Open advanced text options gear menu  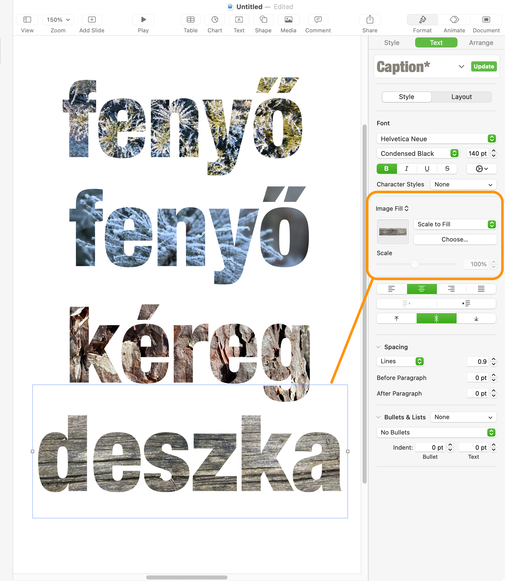coord(481,168)
